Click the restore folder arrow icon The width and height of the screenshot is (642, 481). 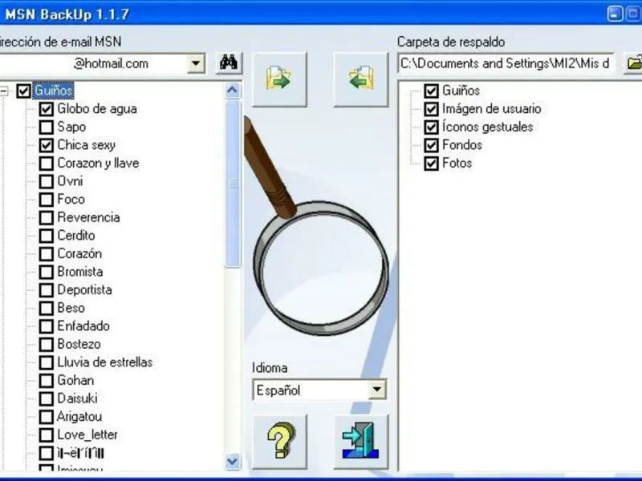tap(360, 79)
